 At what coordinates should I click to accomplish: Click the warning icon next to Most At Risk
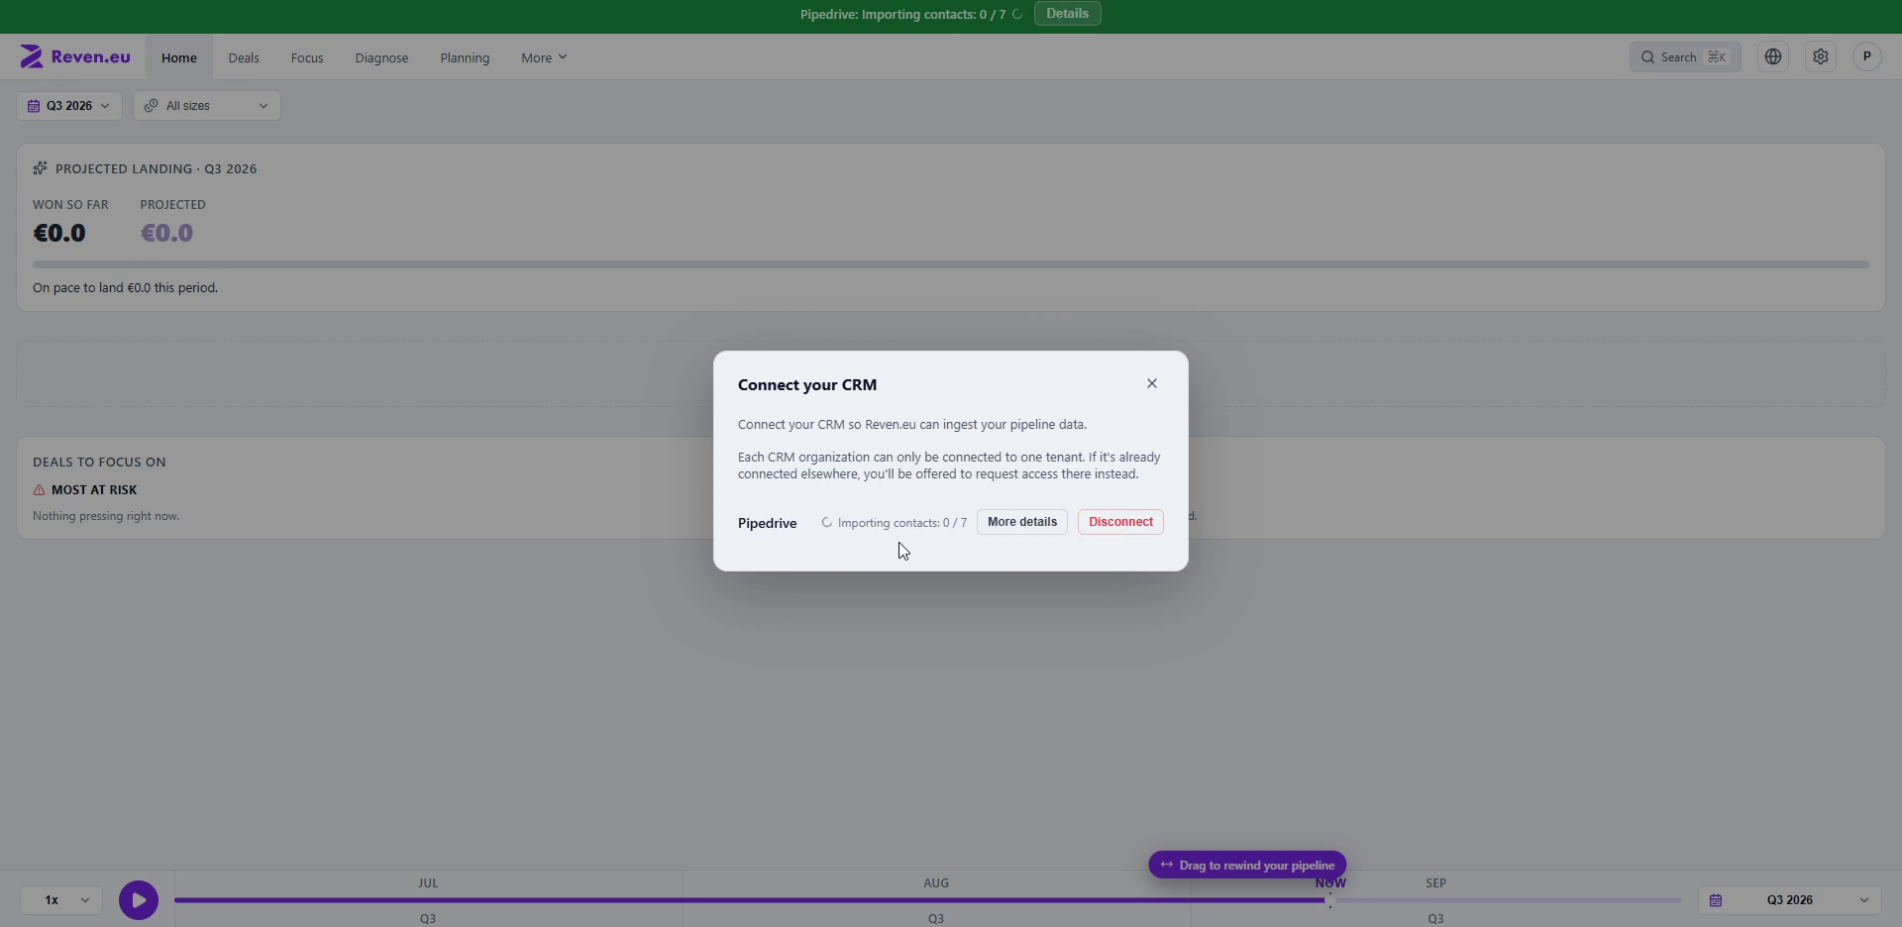(x=39, y=489)
